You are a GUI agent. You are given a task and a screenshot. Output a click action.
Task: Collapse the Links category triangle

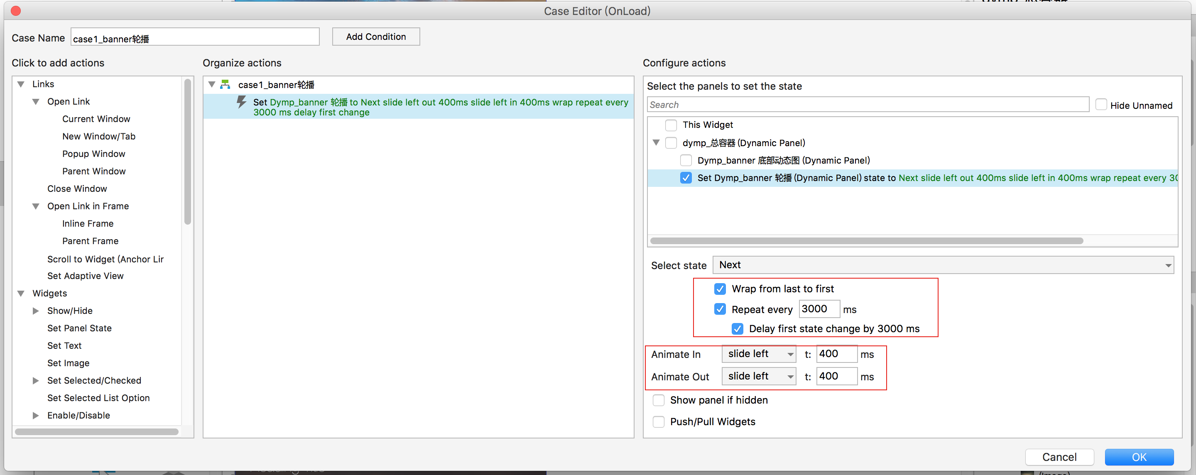click(21, 84)
